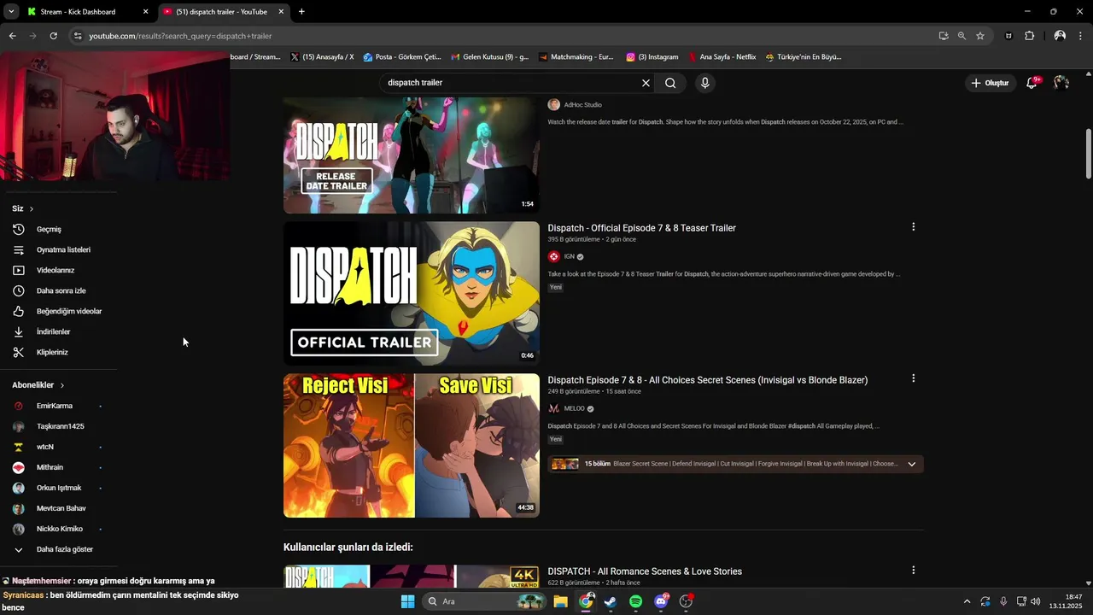Open Klipleriniz scissors icon
1093x615 pixels.
pyautogui.click(x=19, y=352)
